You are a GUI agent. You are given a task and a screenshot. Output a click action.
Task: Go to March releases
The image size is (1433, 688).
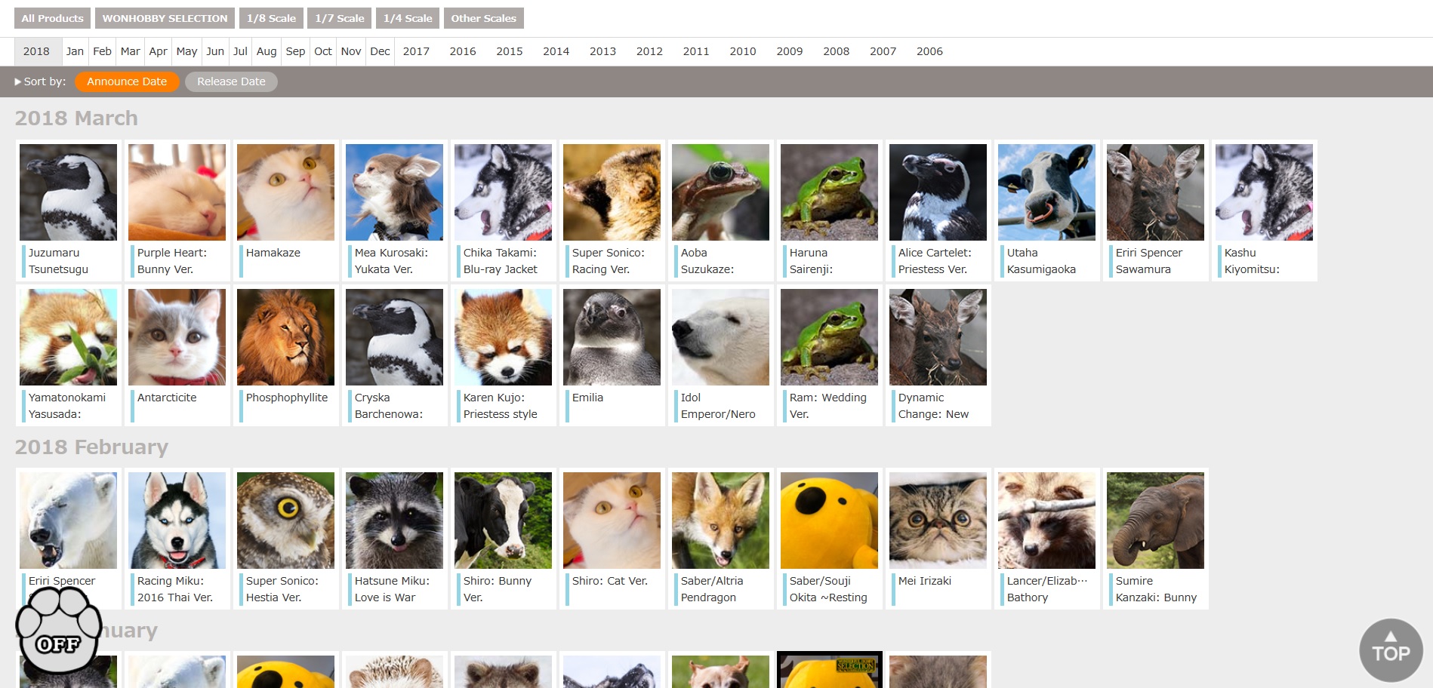(130, 51)
